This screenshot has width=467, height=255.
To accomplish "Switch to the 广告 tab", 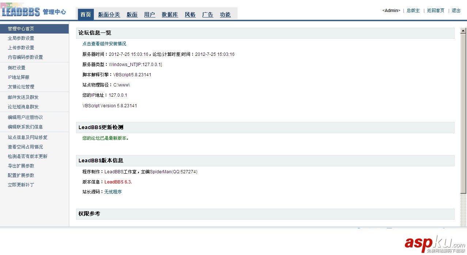I will coord(208,15).
